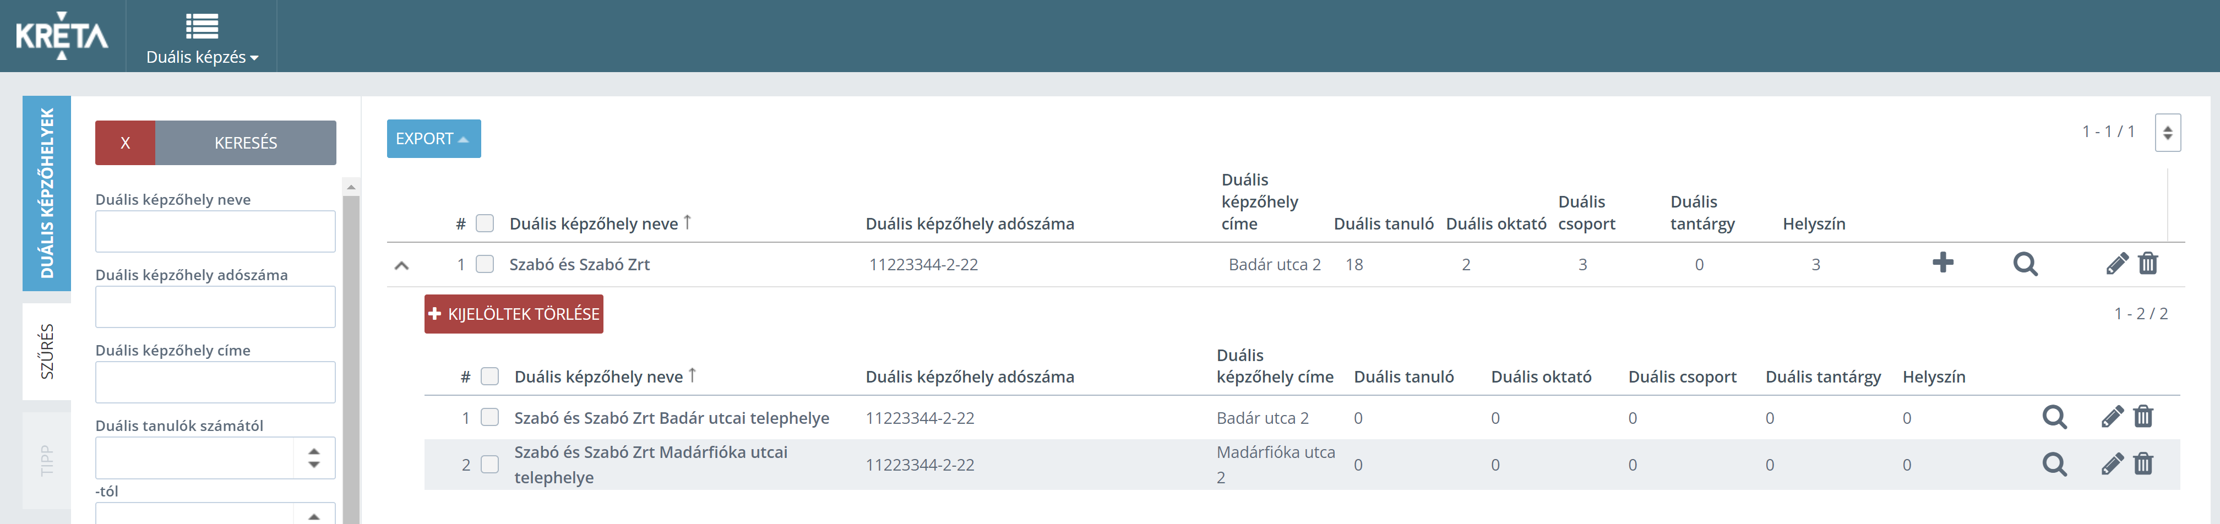
Task: Click tax number 11223344-2-22 in the main row
Action: click(923, 265)
